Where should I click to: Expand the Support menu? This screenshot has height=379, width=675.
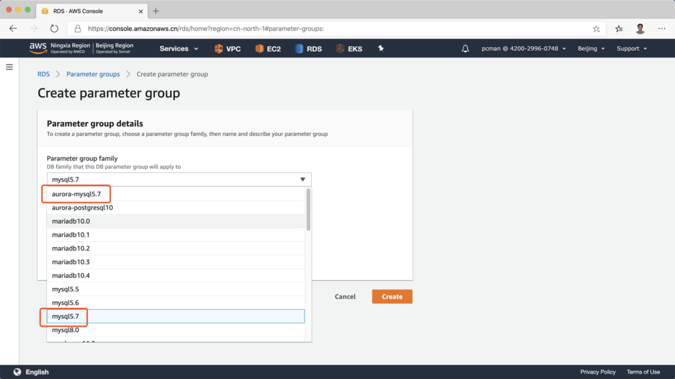(631, 49)
